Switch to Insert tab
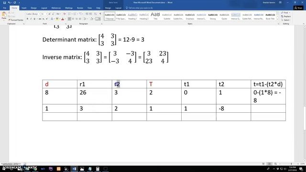 tap(24, 8)
